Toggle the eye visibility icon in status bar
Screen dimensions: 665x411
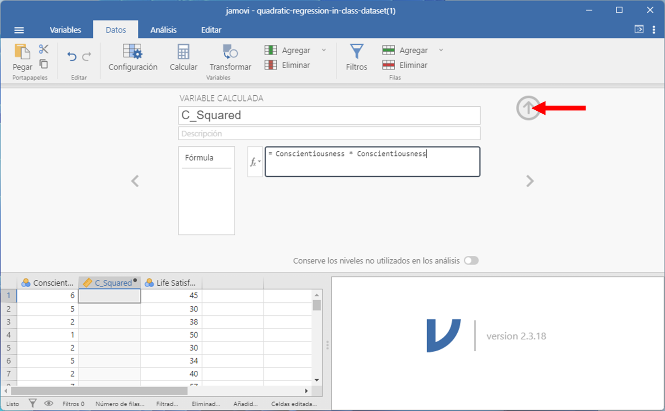(x=49, y=403)
